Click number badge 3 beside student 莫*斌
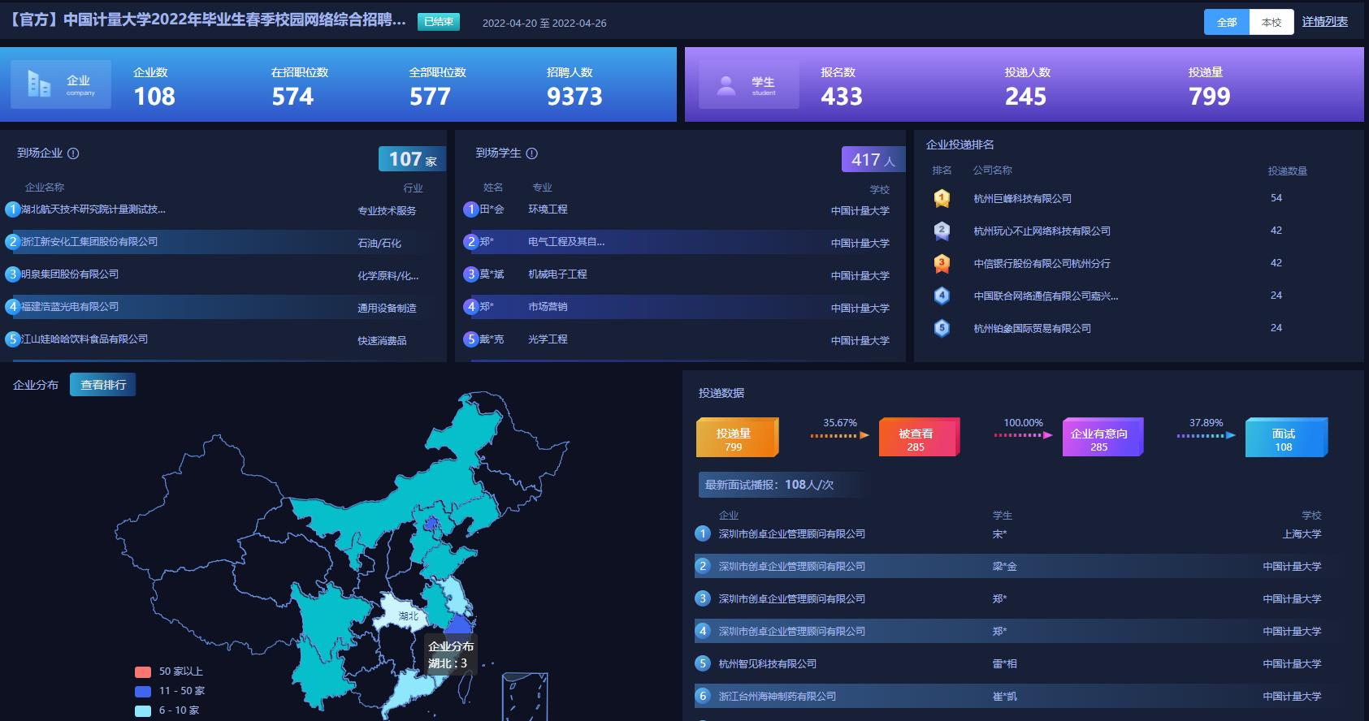 (470, 274)
